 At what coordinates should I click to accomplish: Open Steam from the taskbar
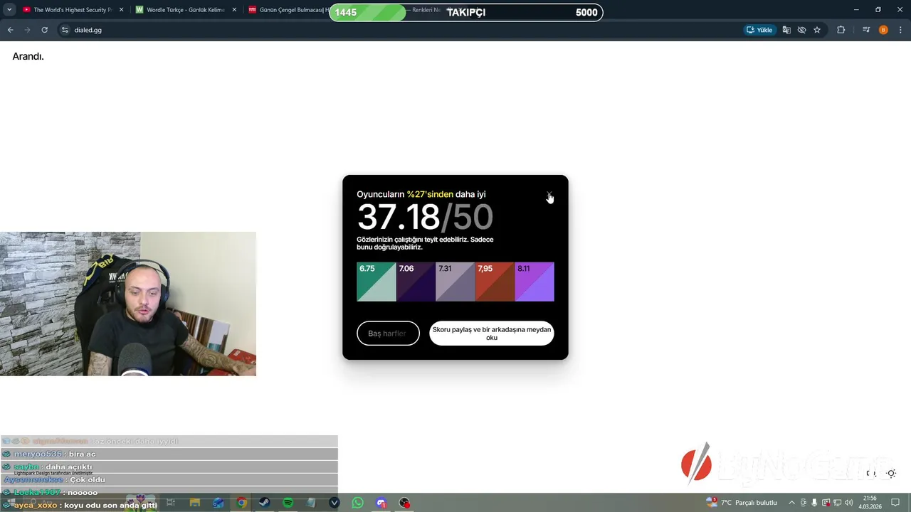[264, 503]
